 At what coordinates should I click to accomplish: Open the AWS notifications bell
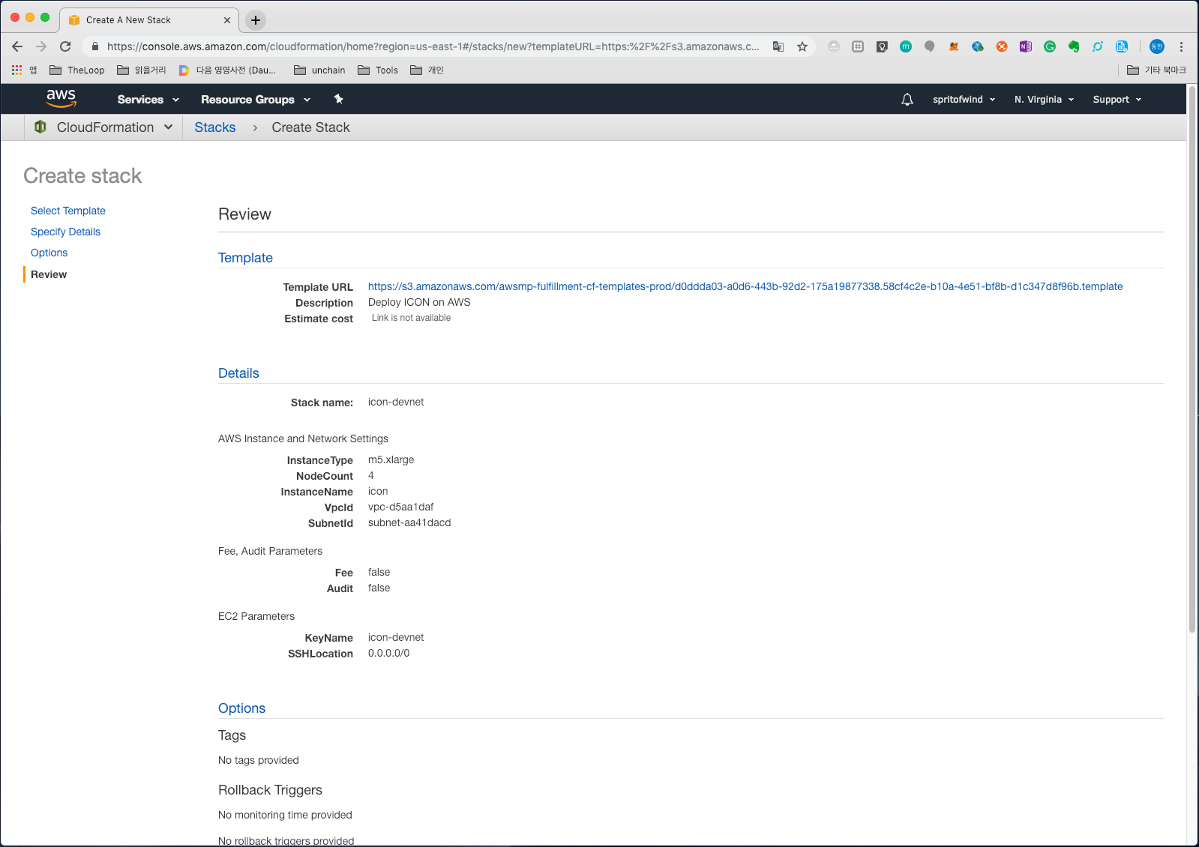pyautogui.click(x=907, y=99)
